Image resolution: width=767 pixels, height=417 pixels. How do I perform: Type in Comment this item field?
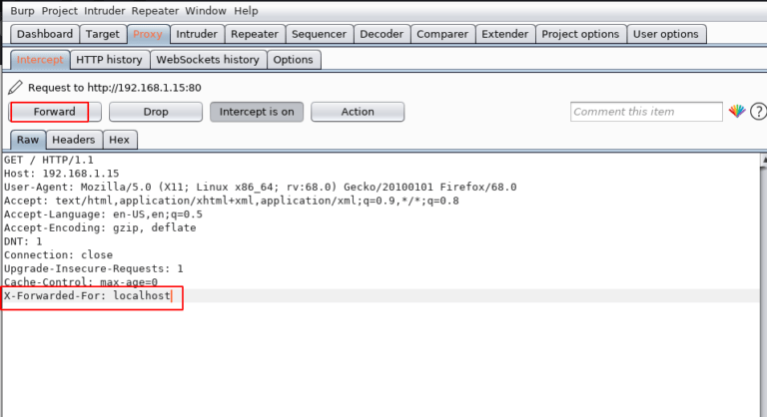(646, 112)
